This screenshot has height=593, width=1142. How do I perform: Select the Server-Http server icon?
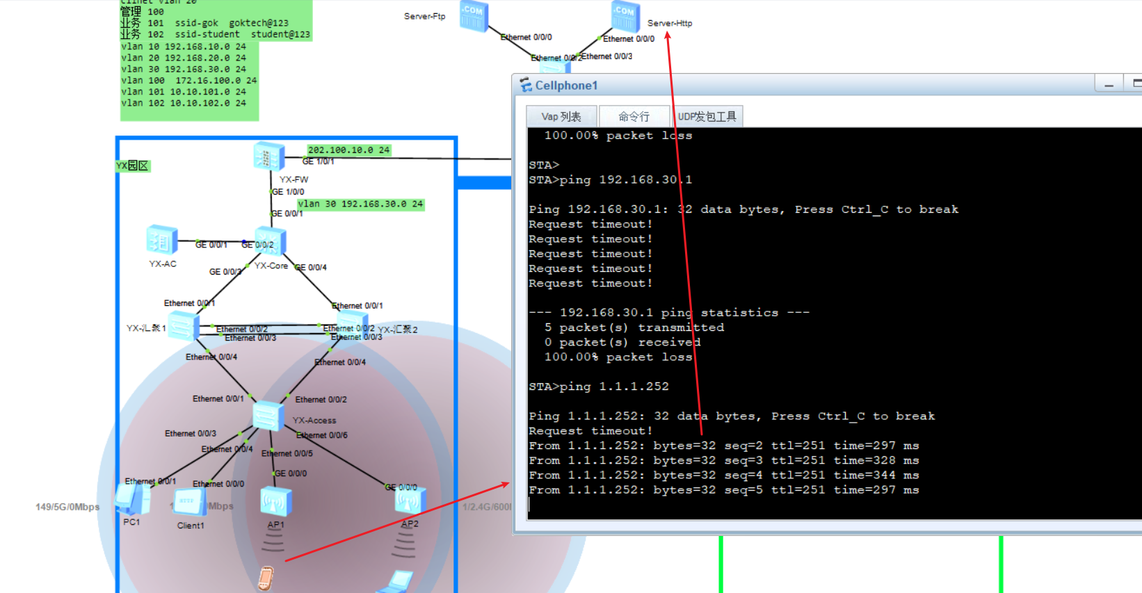pos(625,15)
